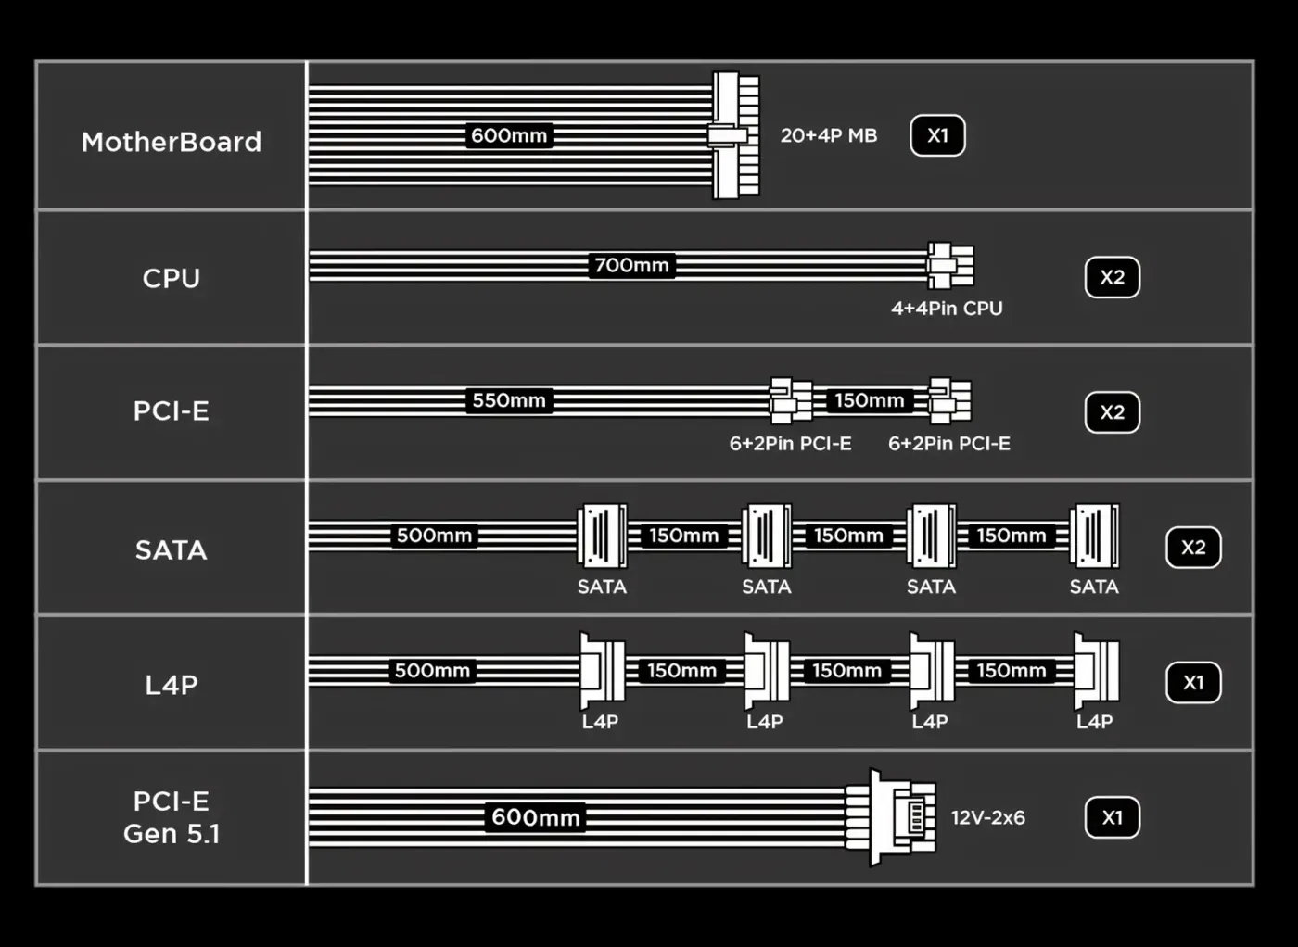Select the second L4P connector icon from the left

coord(767,671)
